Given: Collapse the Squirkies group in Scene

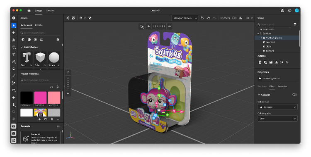Looking at the screenshot, I should pyautogui.click(x=258, y=33).
